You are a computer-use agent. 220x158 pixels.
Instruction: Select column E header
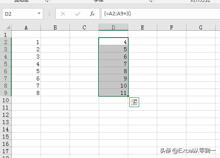pos(142,27)
